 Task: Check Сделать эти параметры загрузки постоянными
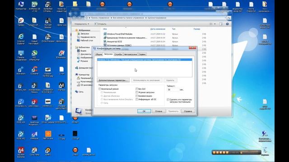(168, 99)
